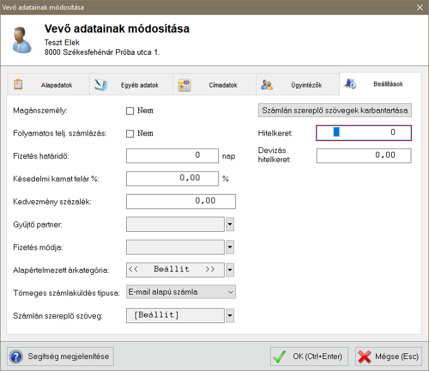
Task: Click the Egyéb adatok notes icon
Action: pyautogui.click(x=101, y=85)
